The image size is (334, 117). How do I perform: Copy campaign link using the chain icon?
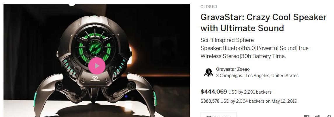pyautogui.click(x=328, y=116)
